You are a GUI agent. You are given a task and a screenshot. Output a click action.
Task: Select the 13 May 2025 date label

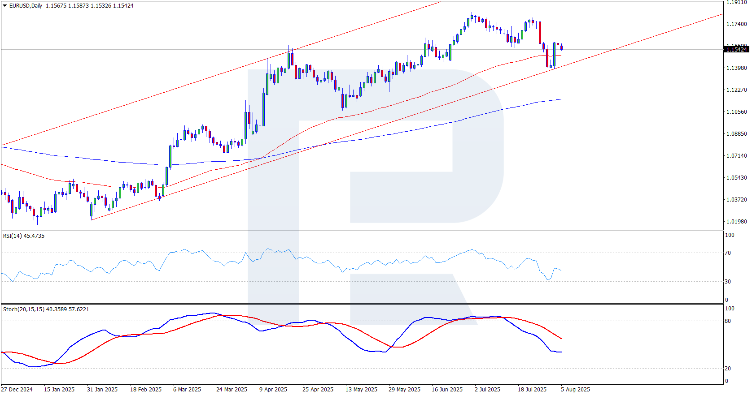361,389
